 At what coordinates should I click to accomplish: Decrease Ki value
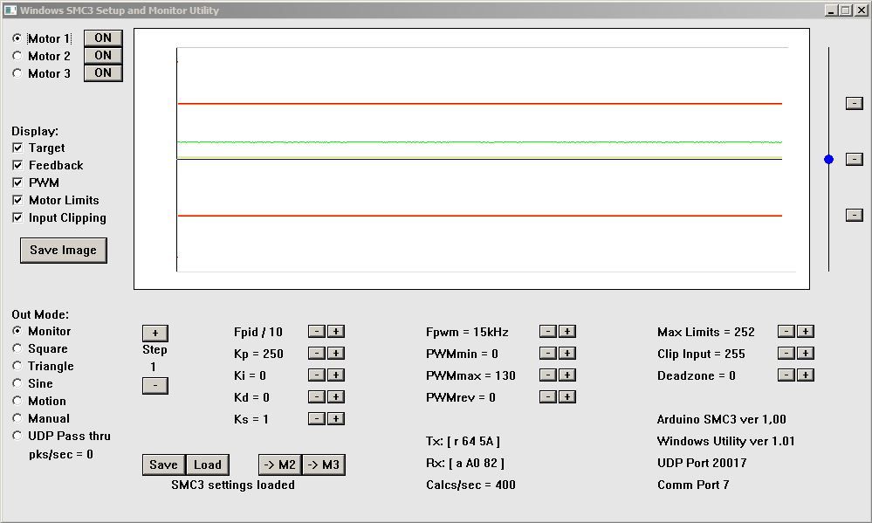(317, 375)
